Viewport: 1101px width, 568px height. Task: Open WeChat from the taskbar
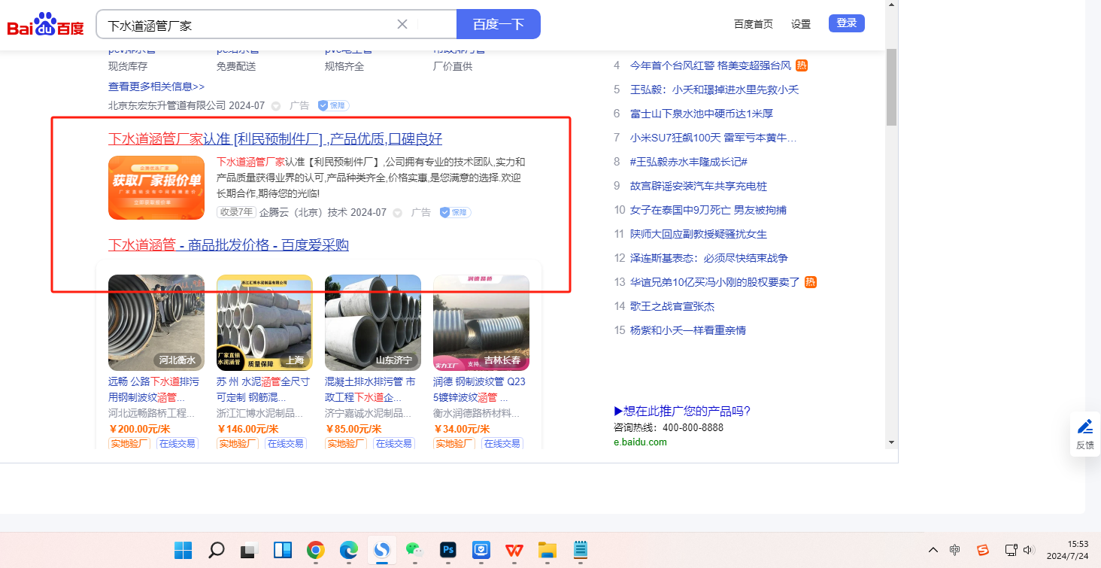click(414, 550)
